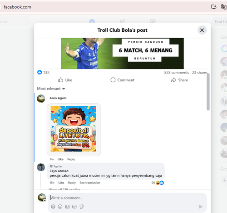Screen dimensions: 227x213
Task: Expand the Most relevant comment sorting dropdown
Action: [51, 89]
